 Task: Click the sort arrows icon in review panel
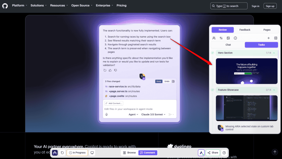coord(221,38)
